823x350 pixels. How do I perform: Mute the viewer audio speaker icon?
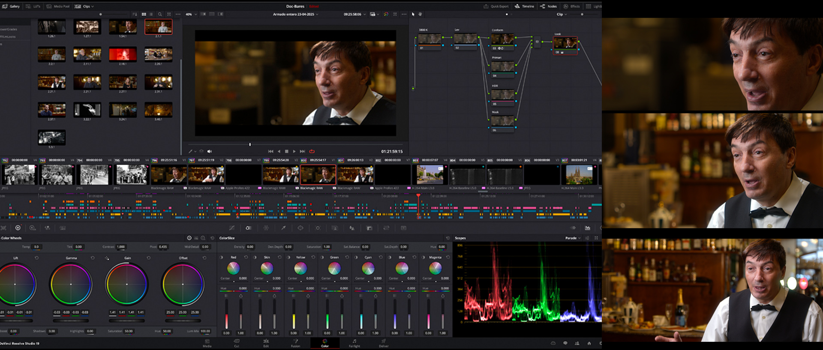[210, 151]
